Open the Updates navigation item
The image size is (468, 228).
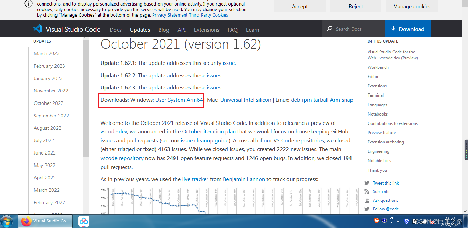(140, 30)
